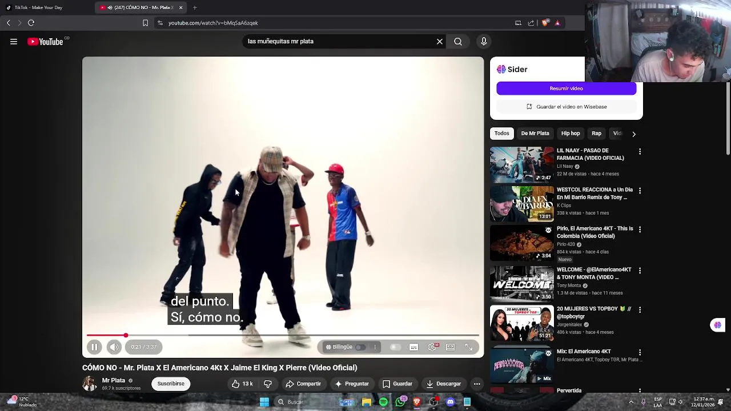Viewport: 731px width, 411px height.
Task: Switch to theater mode
Action: click(451, 347)
